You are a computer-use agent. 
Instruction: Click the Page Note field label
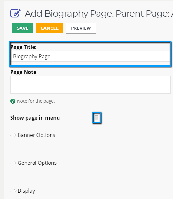pos(23,72)
